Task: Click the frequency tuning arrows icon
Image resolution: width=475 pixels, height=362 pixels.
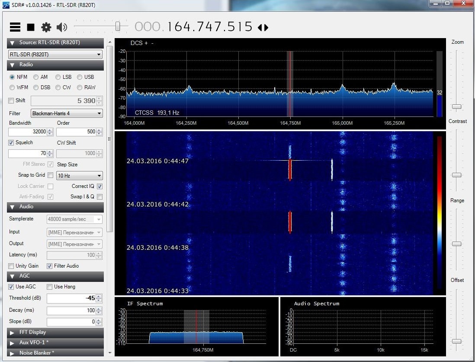Action: pyautogui.click(x=263, y=28)
